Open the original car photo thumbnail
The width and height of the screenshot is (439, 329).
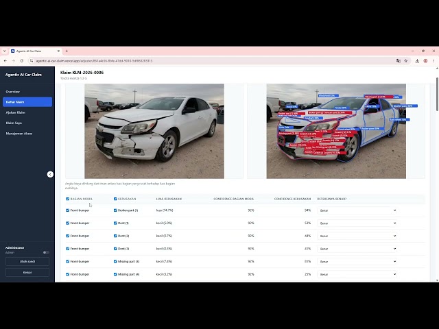click(x=154, y=131)
